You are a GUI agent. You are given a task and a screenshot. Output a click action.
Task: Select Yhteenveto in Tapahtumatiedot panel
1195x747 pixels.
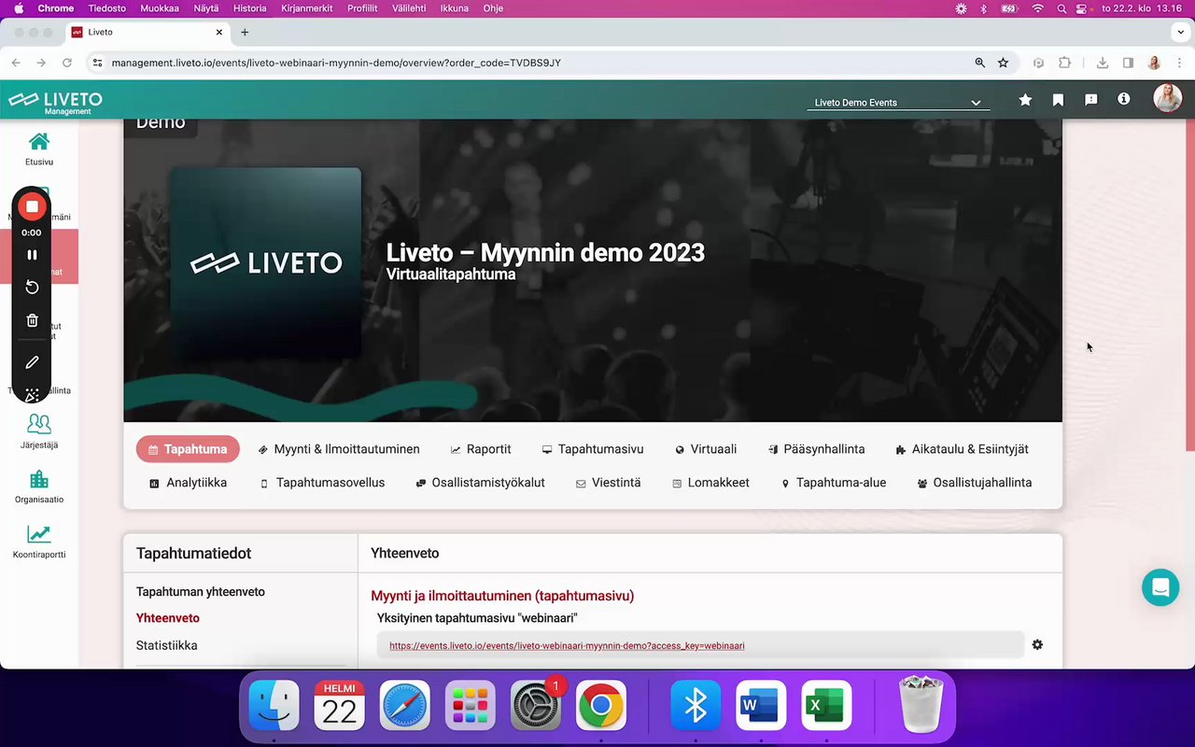click(168, 618)
